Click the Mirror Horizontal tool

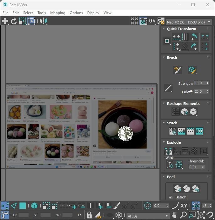point(43,21)
